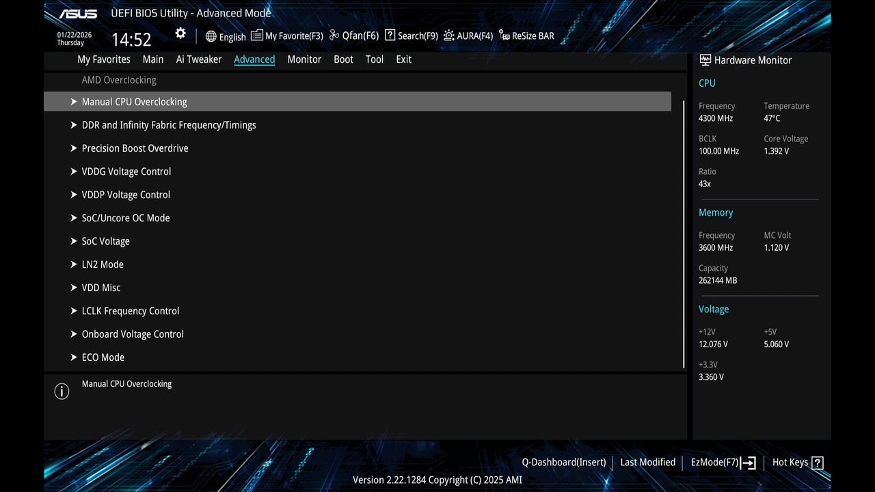Click the ReSize BAR icon

(526, 36)
